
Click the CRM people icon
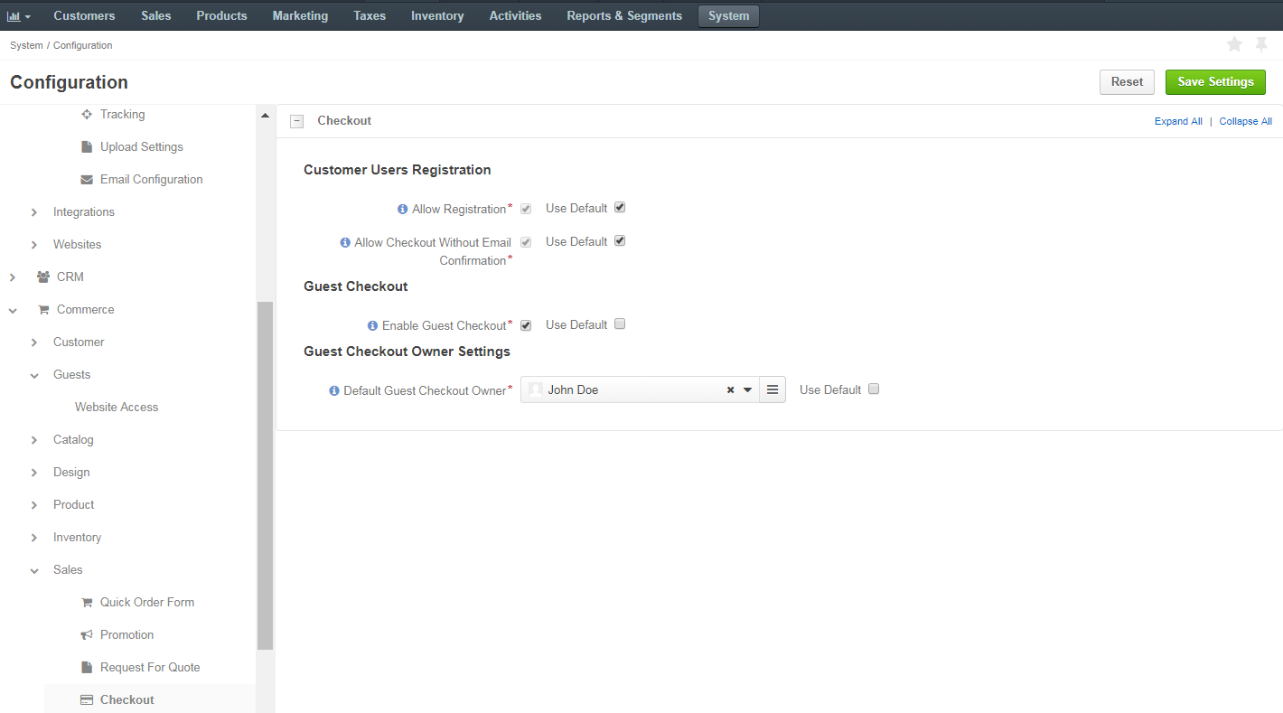click(x=43, y=277)
